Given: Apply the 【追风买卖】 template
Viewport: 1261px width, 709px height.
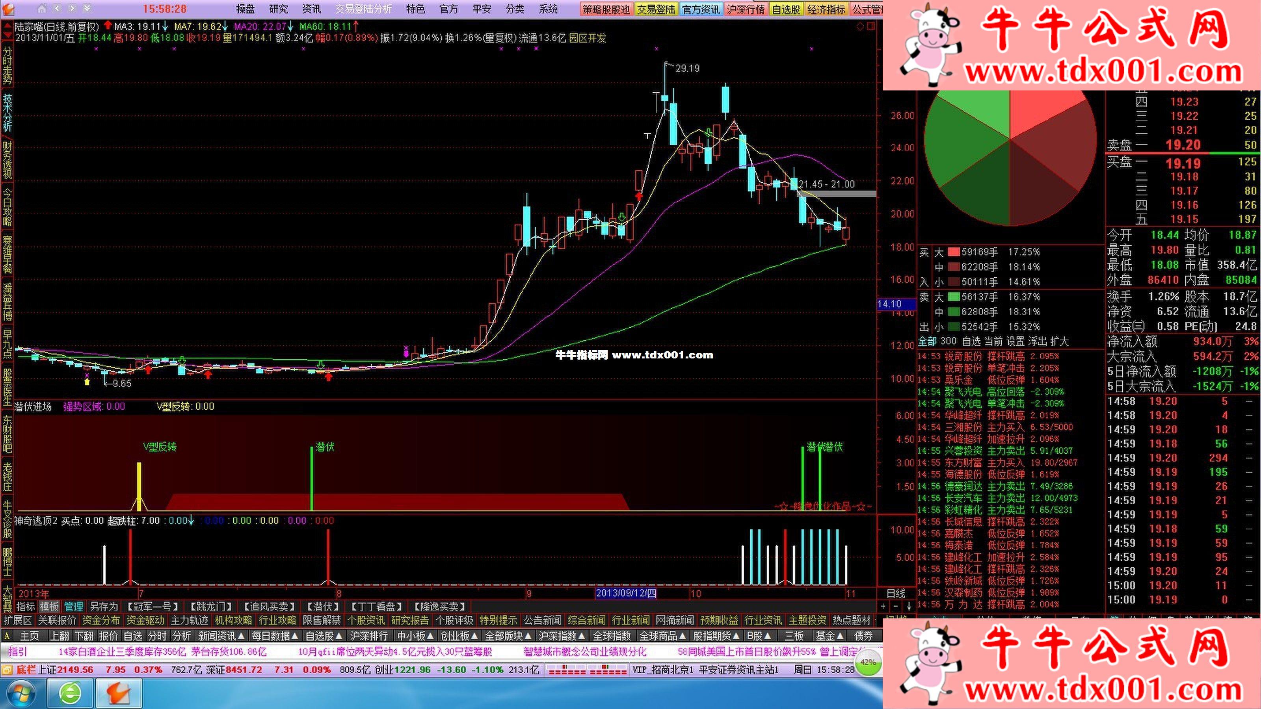Looking at the screenshot, I should (270, 607).
